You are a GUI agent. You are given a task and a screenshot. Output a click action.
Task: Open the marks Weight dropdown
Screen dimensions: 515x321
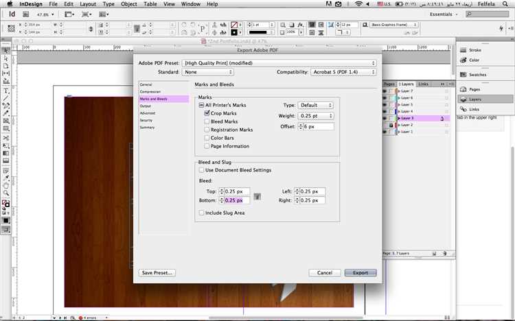pos(316,116)
